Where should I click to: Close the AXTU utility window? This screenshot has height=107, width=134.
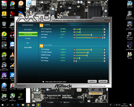109,20
